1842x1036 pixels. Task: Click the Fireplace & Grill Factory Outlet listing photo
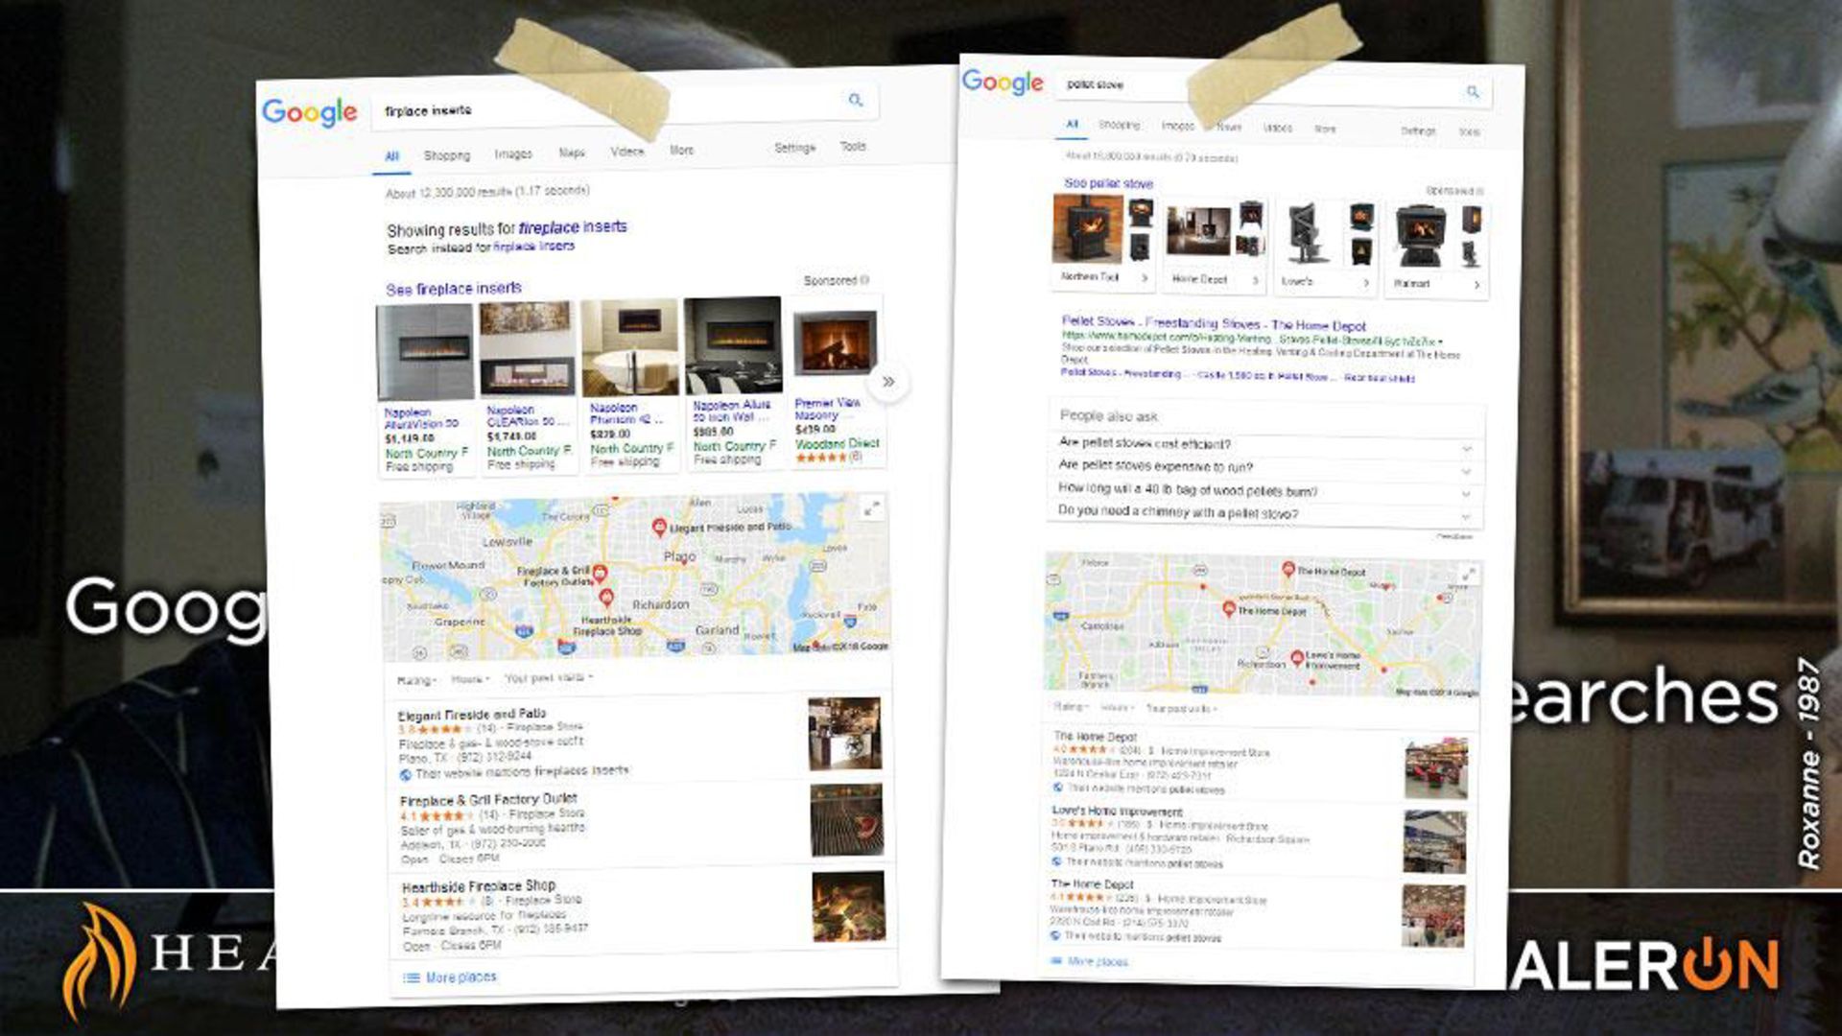click(847, 819)
